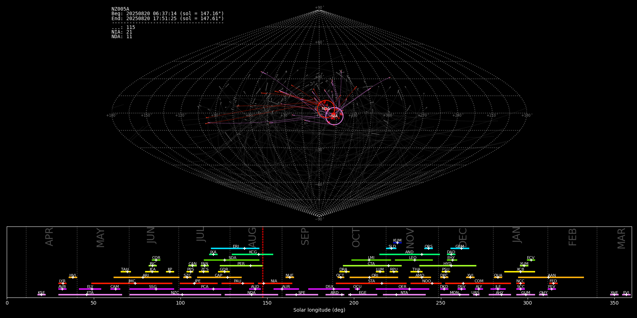Click the red dashed current-date line in timeline
This screenshot has height=318, width=637.
pyautogui.click(x=263, y=262)
